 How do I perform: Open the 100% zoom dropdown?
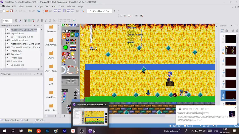coord(11,21)
